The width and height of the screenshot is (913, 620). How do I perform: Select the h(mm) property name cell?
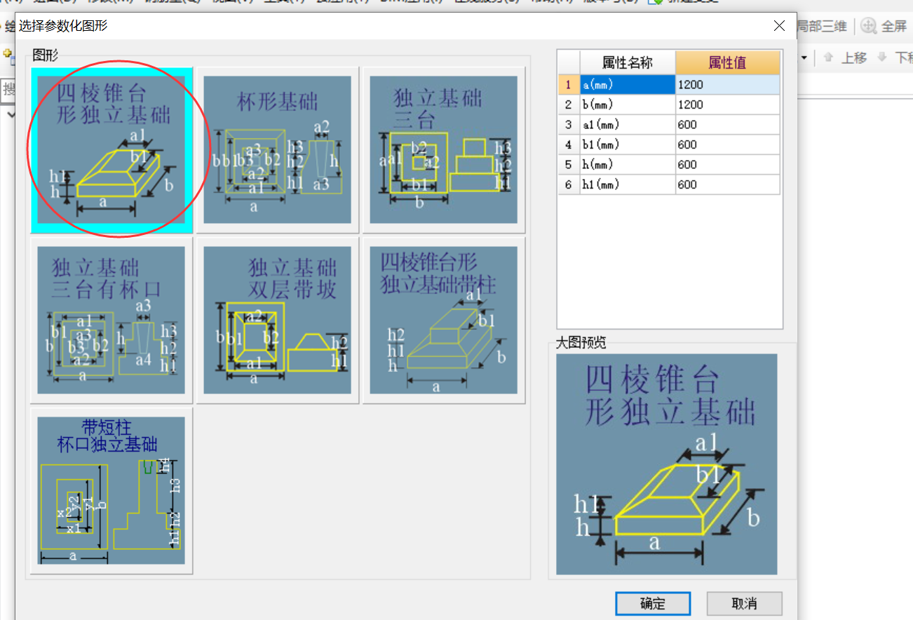(x=628, y=164)
